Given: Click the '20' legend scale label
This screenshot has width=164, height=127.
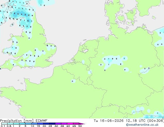Looking at the screenshot, I should point(44,126).
